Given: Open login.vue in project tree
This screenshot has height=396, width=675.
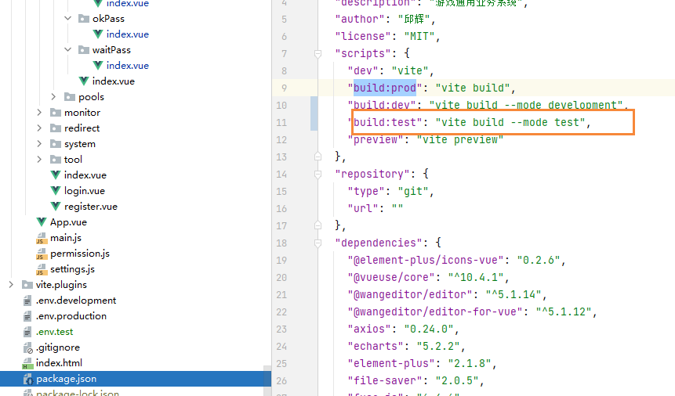Looking at the screenshot, I should click(x=85, y=190).
